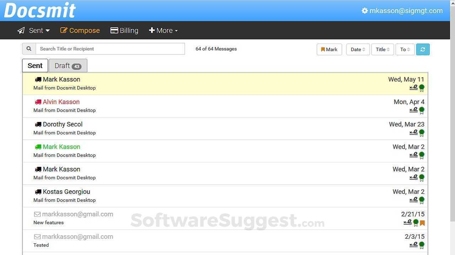Open the Billing menu
This screenshot has height=255, width=455.
pos(124,30)
